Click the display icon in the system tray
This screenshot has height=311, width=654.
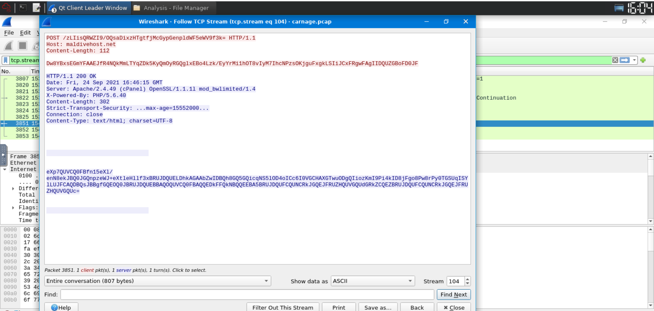tap(619, 8)
